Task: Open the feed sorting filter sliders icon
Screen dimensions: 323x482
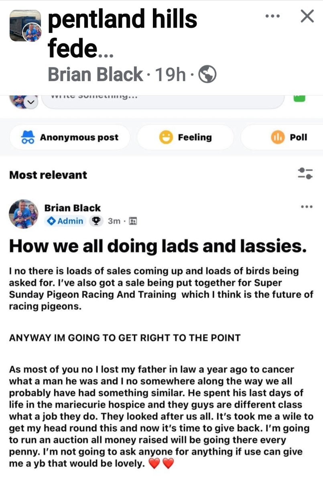Action: tap(305, 174)
